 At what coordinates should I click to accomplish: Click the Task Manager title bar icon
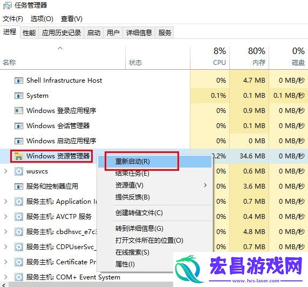(7, 5)
